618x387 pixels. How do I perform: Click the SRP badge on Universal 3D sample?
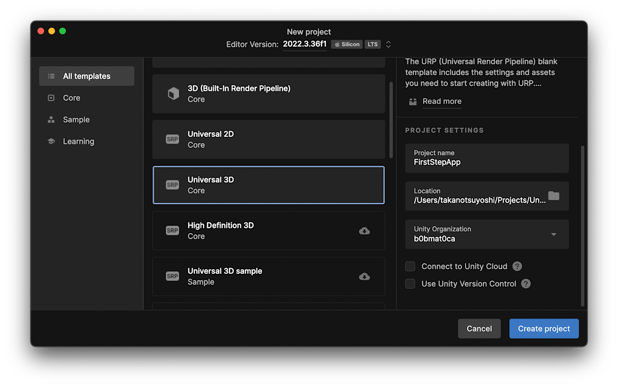pos(173,276)
